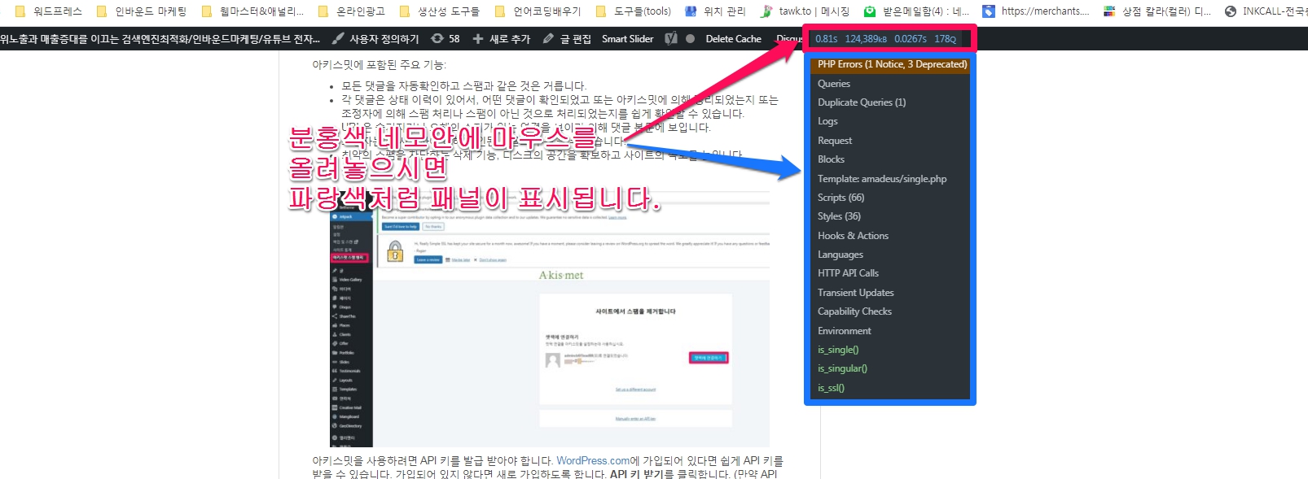Choose HTTP API Calls in dropdown

coord(848,273)
